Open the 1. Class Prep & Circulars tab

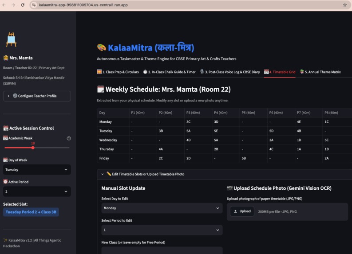pos(118,72)
